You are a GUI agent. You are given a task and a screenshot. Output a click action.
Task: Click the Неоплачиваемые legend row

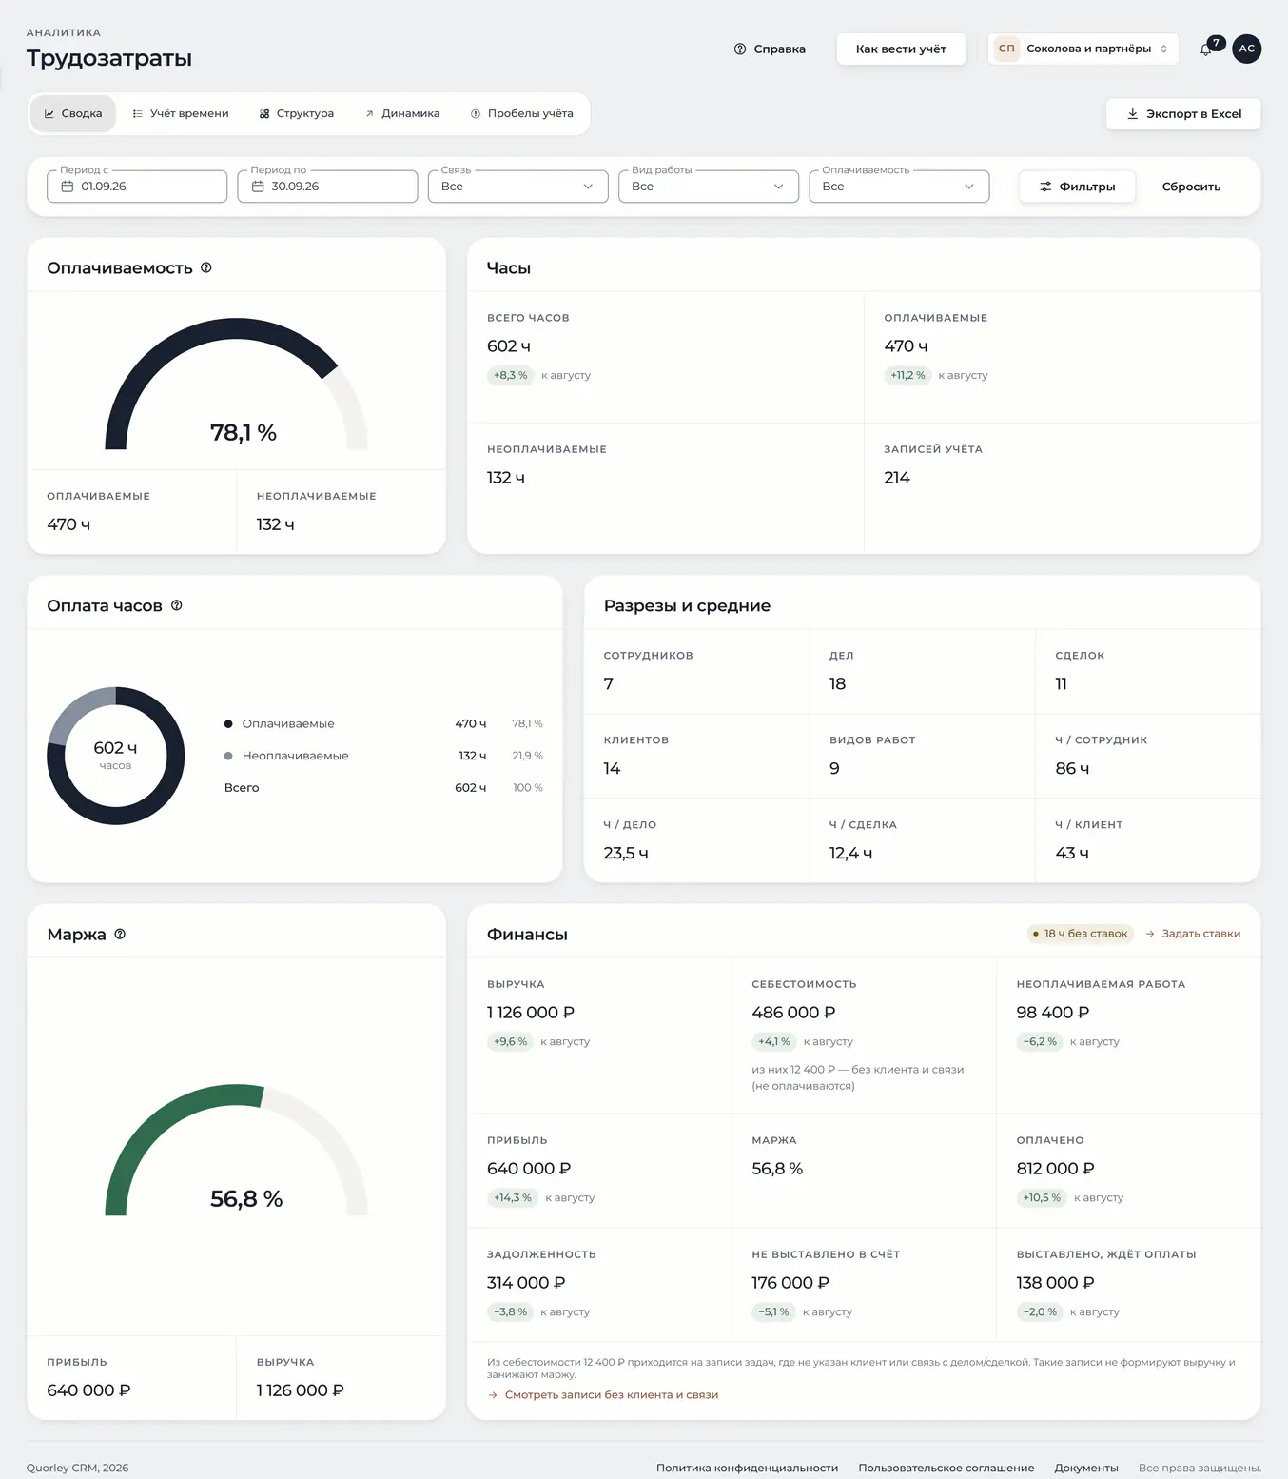click(x=383, y=756)
